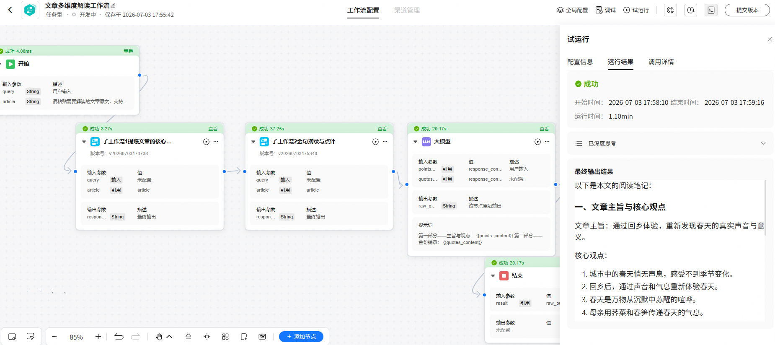Click list icon beside 已深度思考
Screen dimensions: 775x345
pos(579,143)
